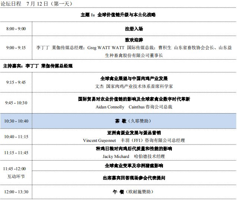This screenshot has height=200, width=237.
Task: Select the 互动环节 interactive session label
Action: point(16,176)
